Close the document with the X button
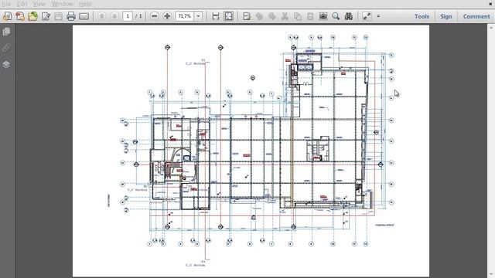This screenshot has height=278, width=495. [x=491, y=4]
